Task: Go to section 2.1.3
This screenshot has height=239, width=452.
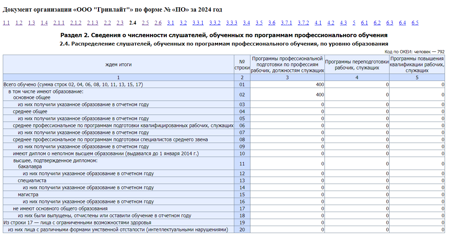Action: tap(93, 23)
